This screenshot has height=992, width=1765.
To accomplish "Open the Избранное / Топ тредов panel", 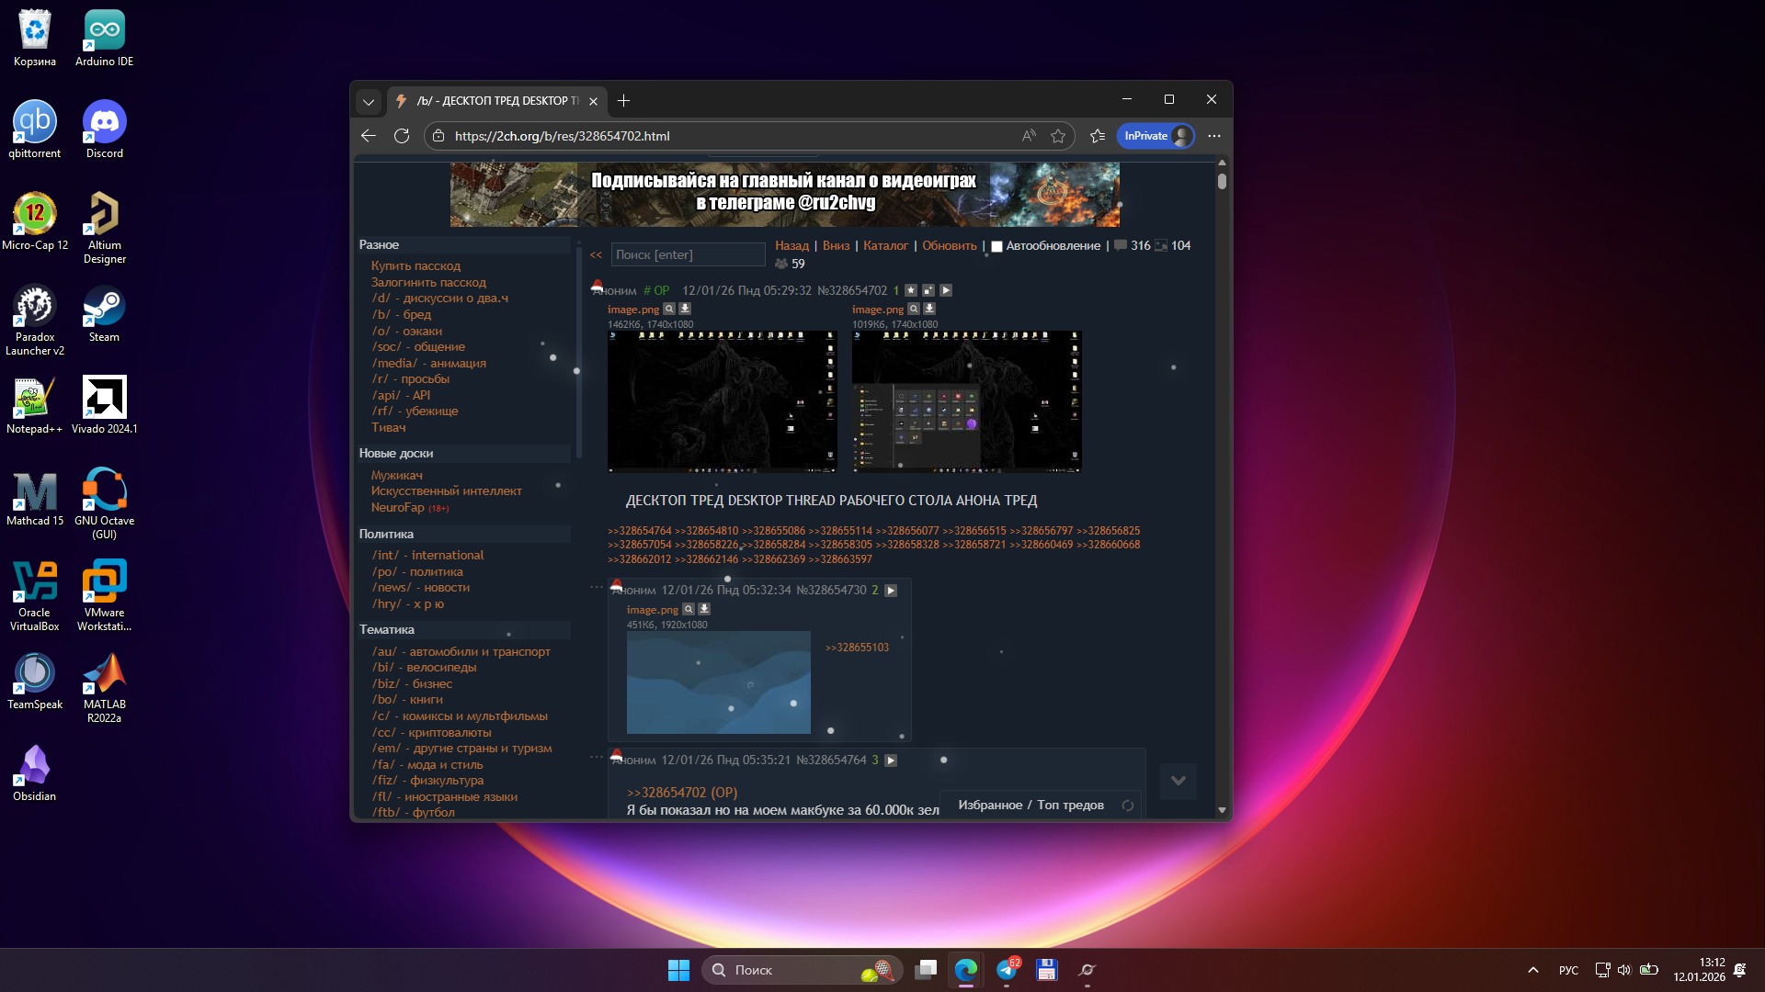I will 1031,806.
